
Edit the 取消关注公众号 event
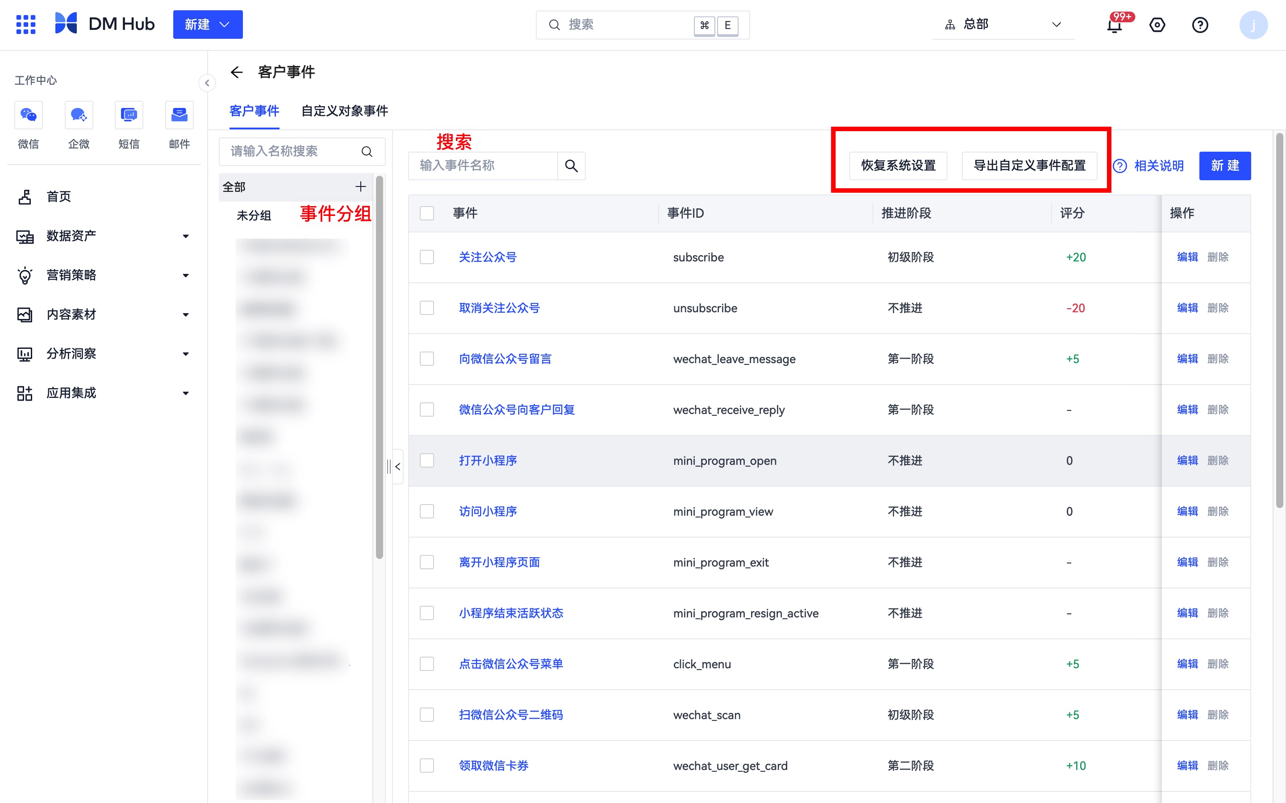1187,308
